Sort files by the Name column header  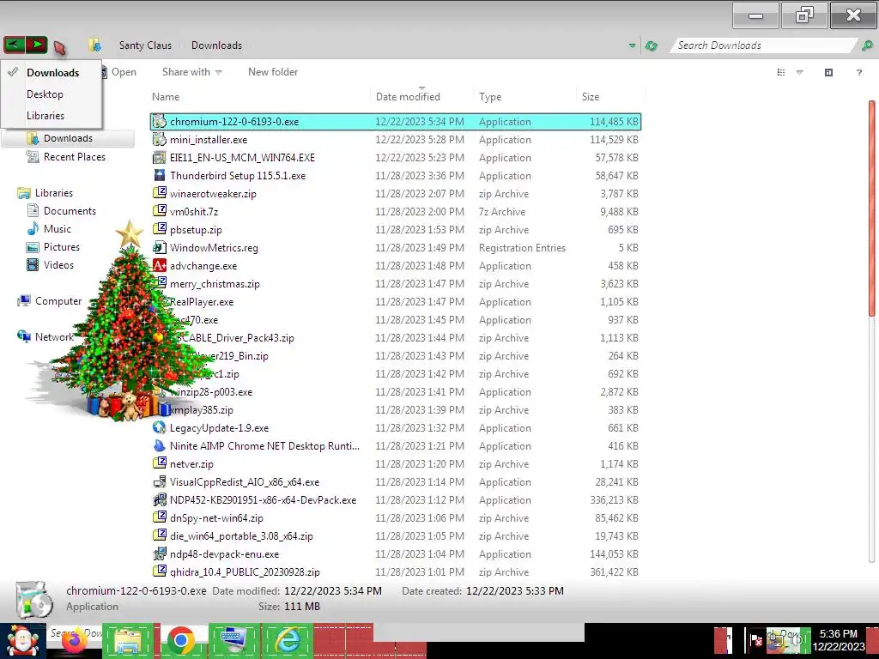coord(166,96)
